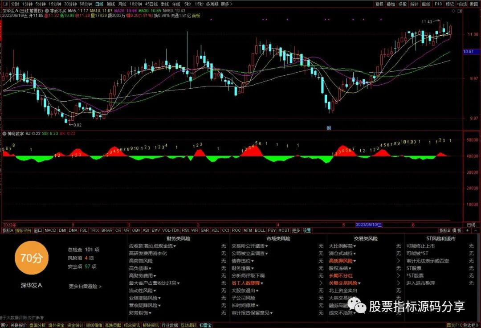
Task: Click the minus button in indicator bar
Action: 476,230
